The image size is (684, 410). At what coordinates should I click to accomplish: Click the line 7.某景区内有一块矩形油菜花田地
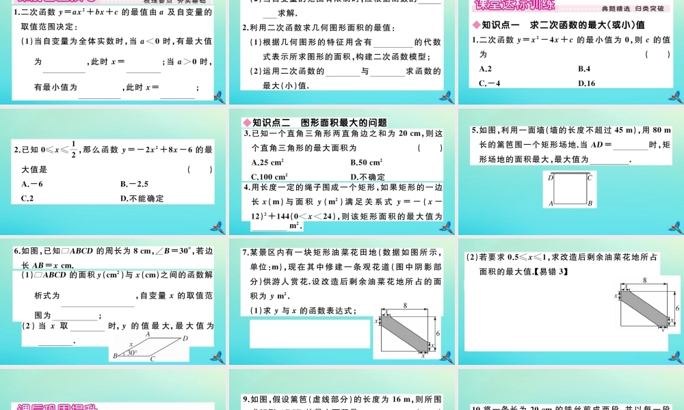341,253
